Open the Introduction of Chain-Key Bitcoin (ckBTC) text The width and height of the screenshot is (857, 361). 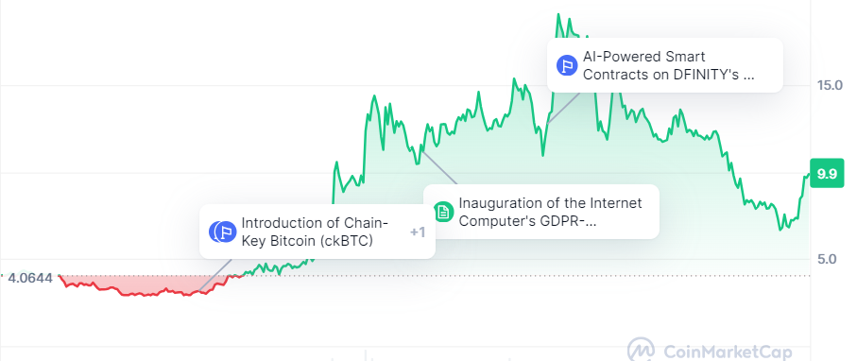point(315,232)
